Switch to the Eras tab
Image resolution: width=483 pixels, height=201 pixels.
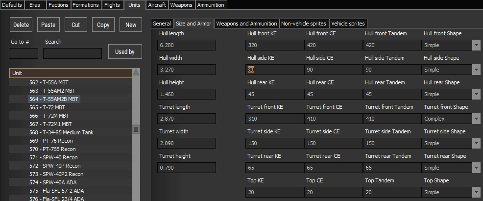point(35,5)
